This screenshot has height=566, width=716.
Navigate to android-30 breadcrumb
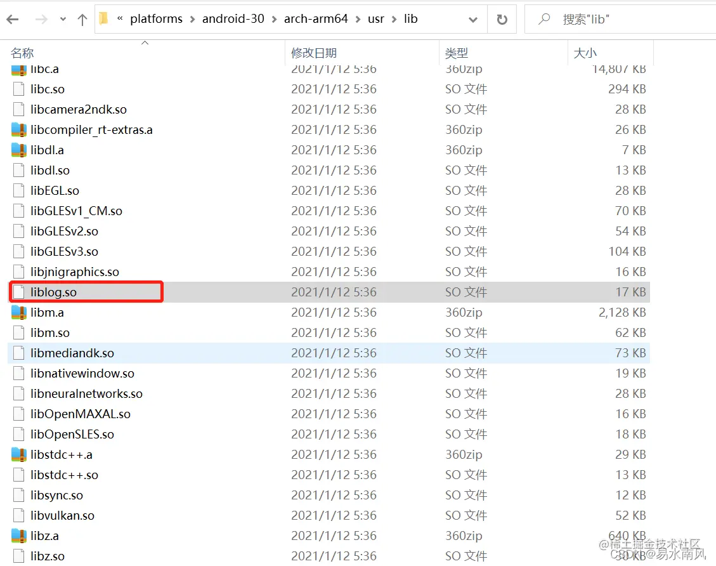233,19
